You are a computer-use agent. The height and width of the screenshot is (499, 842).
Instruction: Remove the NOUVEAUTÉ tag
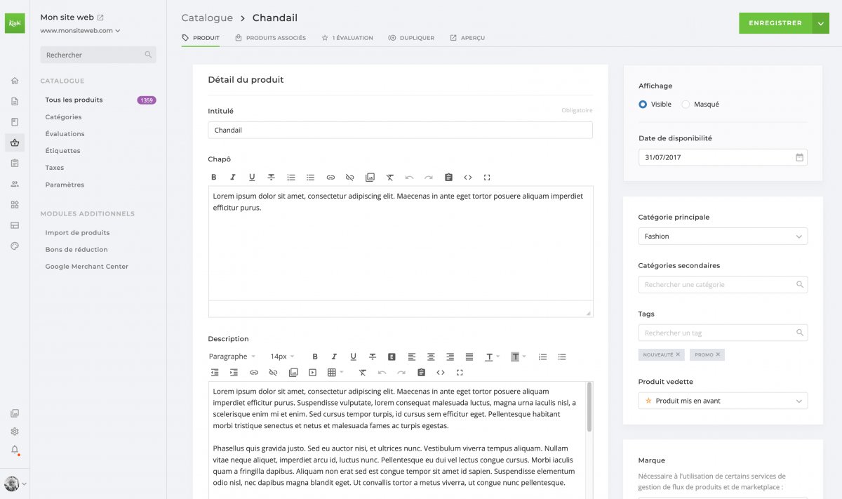point(678,354)
